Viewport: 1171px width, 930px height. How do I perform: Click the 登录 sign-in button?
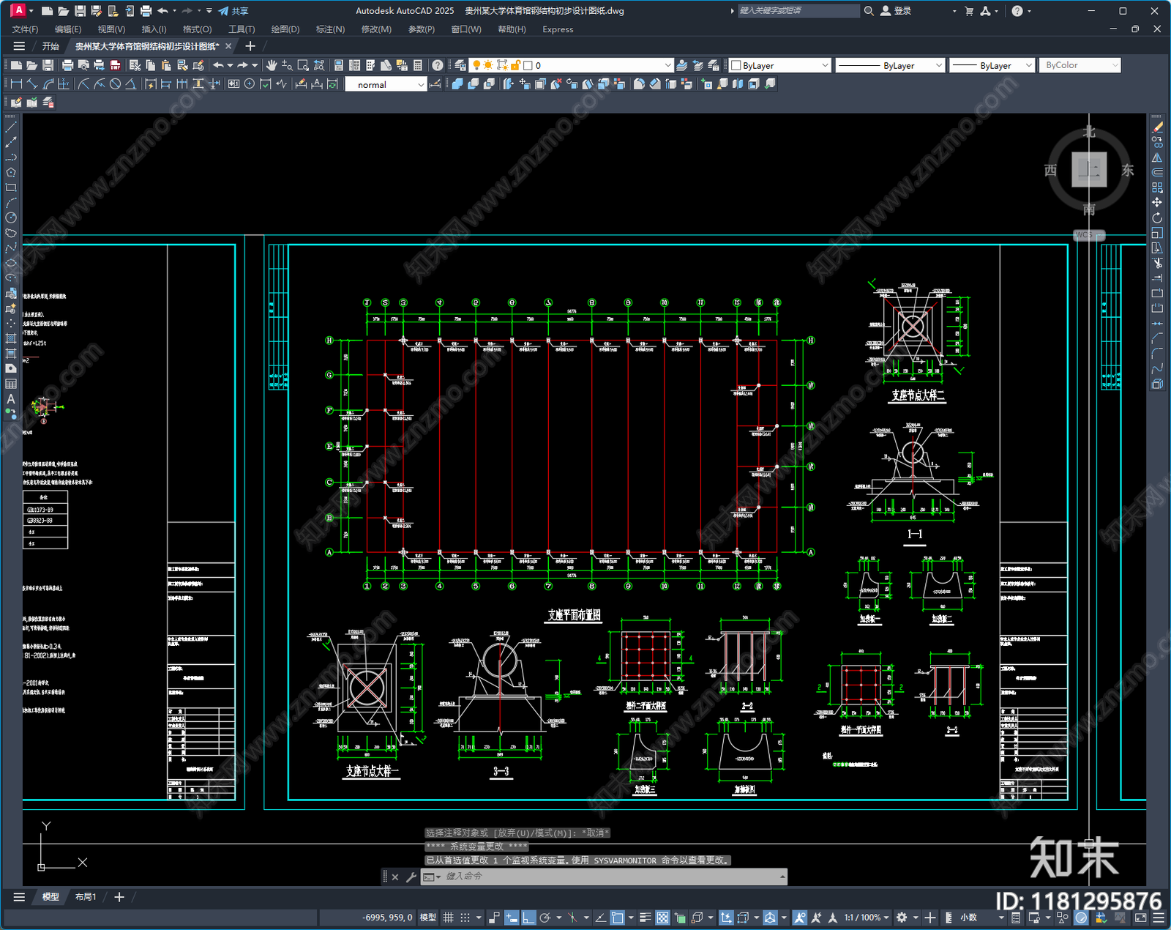coord(896,11)
